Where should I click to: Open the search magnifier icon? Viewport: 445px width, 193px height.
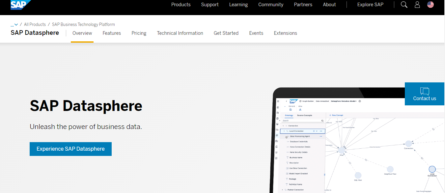(404, 5)
